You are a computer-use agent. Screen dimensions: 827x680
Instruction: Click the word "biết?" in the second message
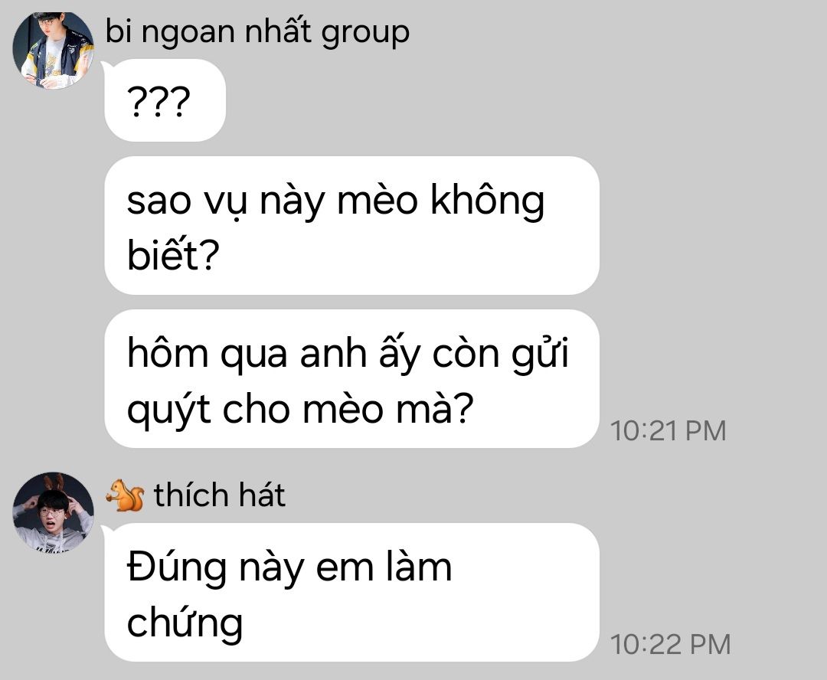coord(173,253)
